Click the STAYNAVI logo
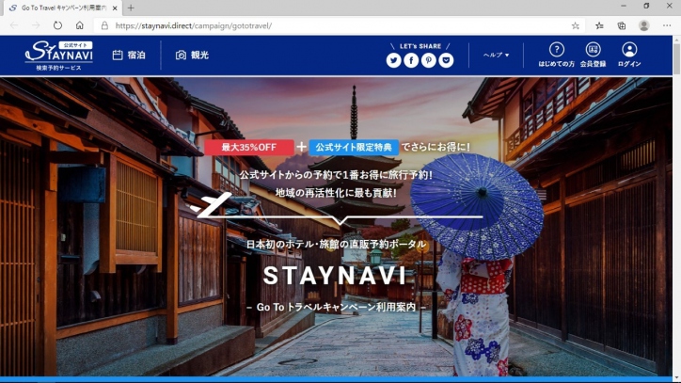Image resolution: width=681 pixels, height=383 pixels. (58, 56)
